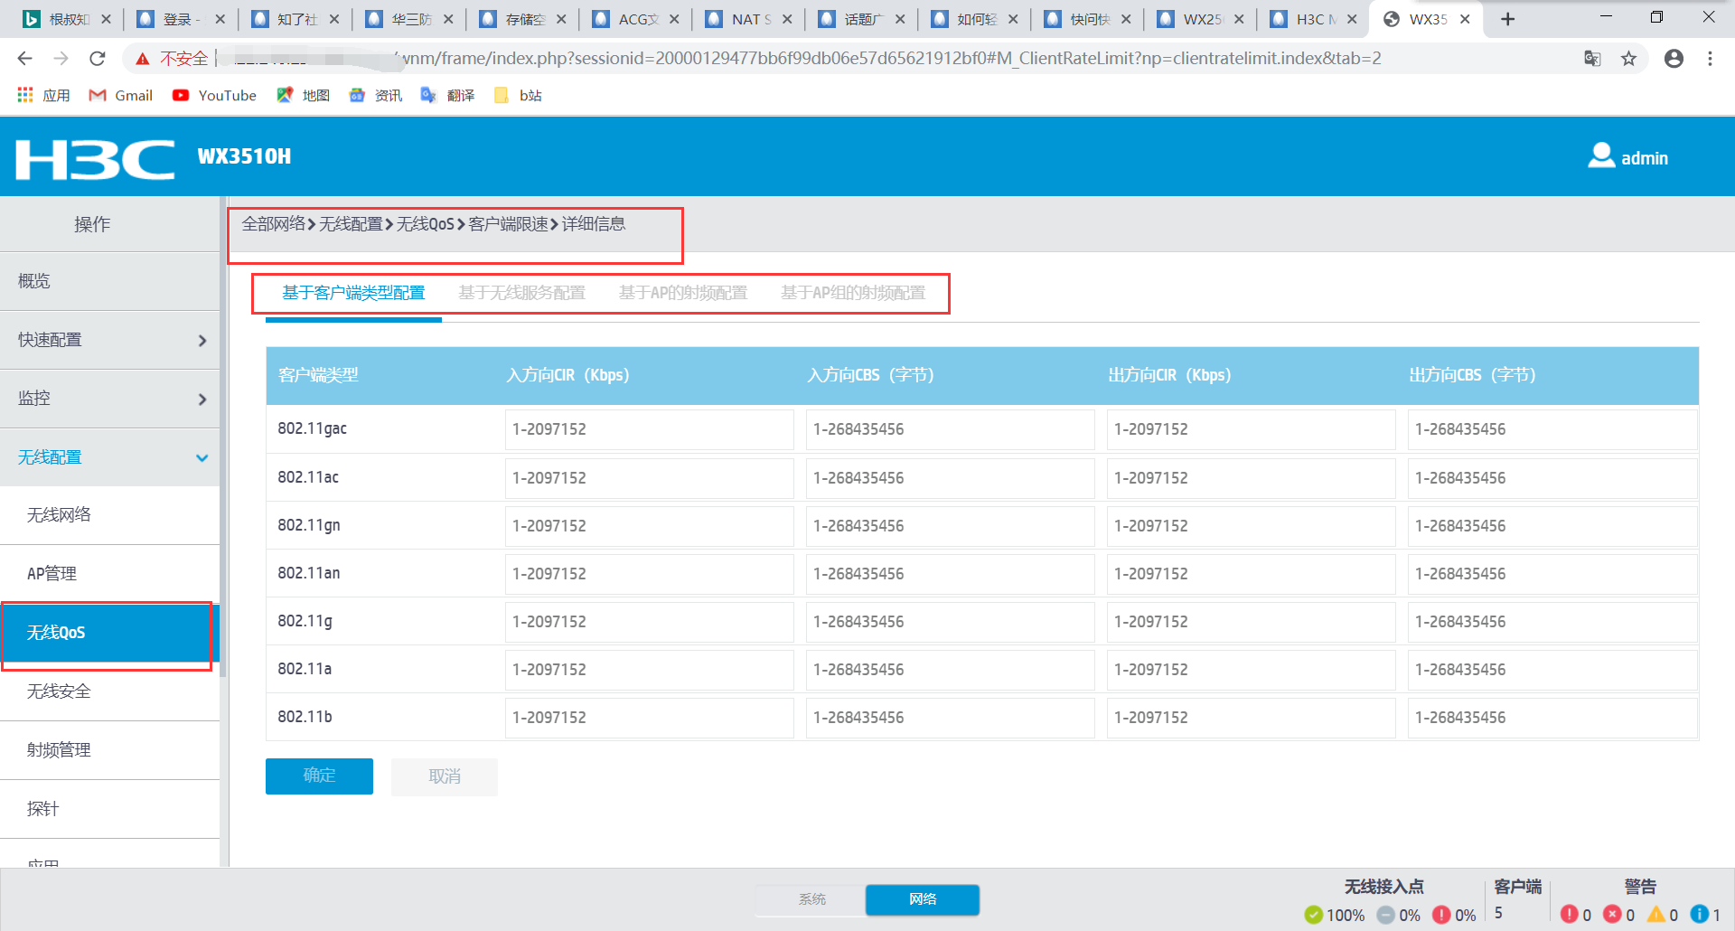1735x931 pixels.
Task: Click the browser forward arrow
Action: tap(61, 59)
